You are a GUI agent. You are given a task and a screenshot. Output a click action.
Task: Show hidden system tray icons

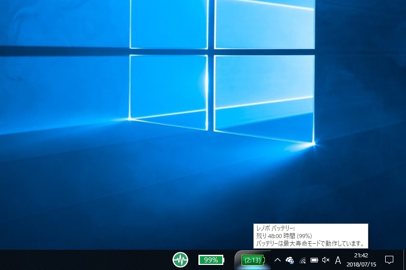point(277,260)
